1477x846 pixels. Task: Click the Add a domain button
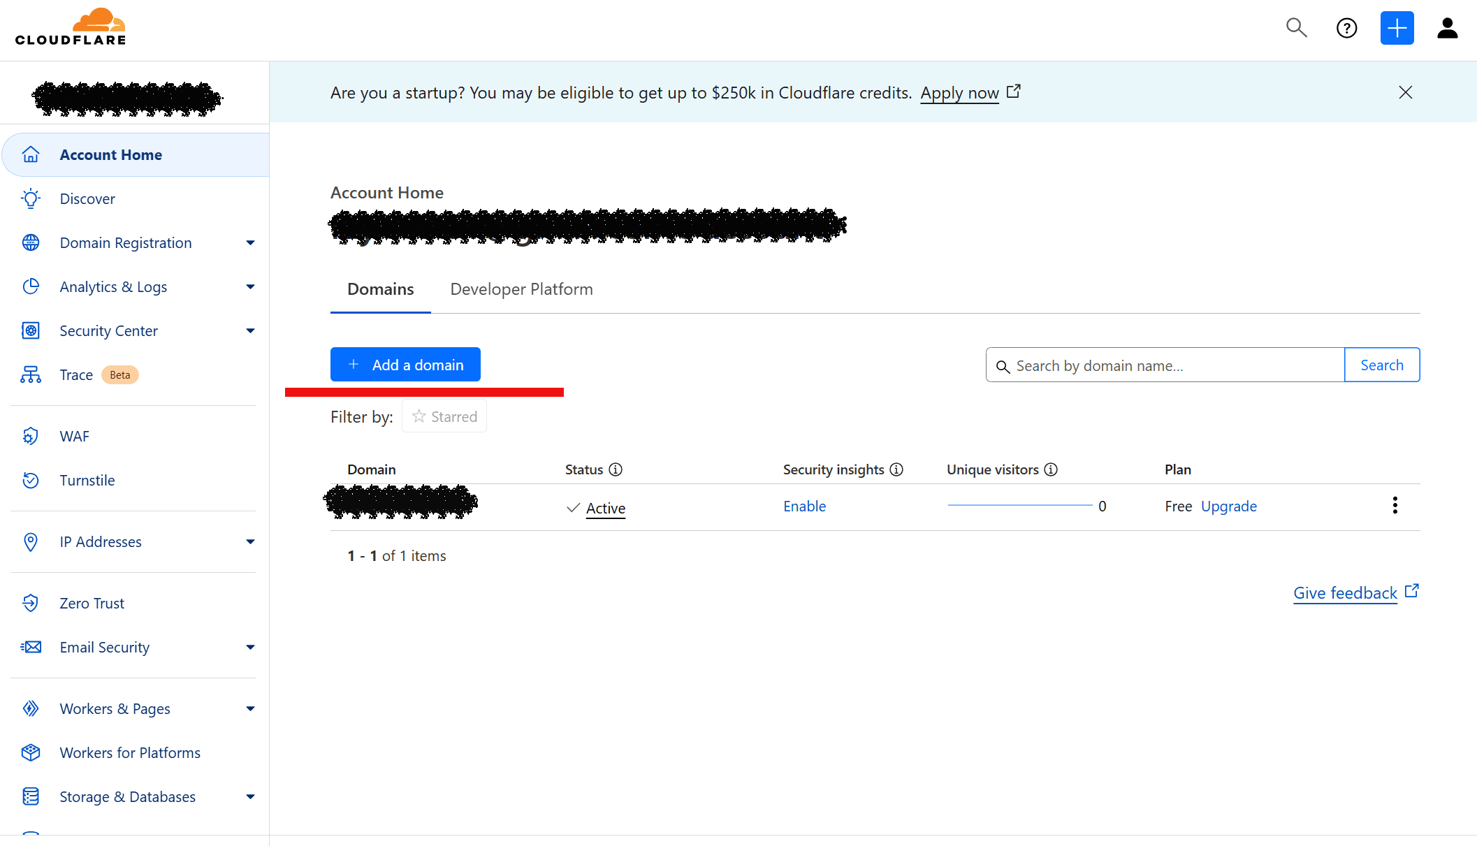(x=405, y=364)
